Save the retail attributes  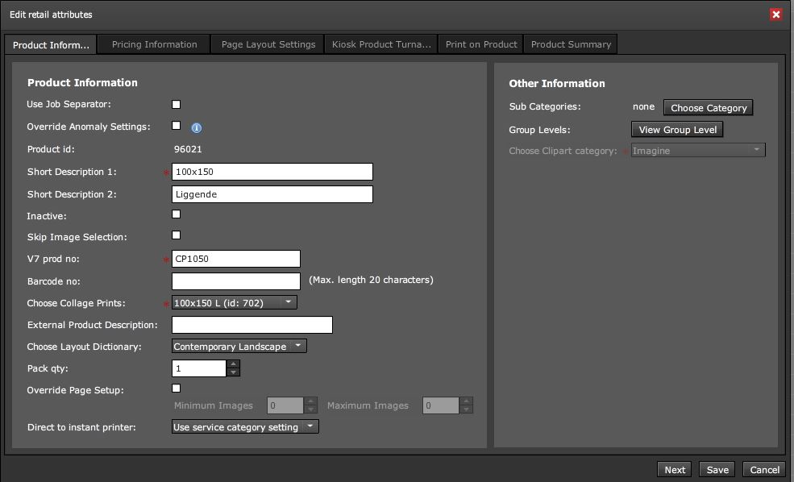point(717,470)
